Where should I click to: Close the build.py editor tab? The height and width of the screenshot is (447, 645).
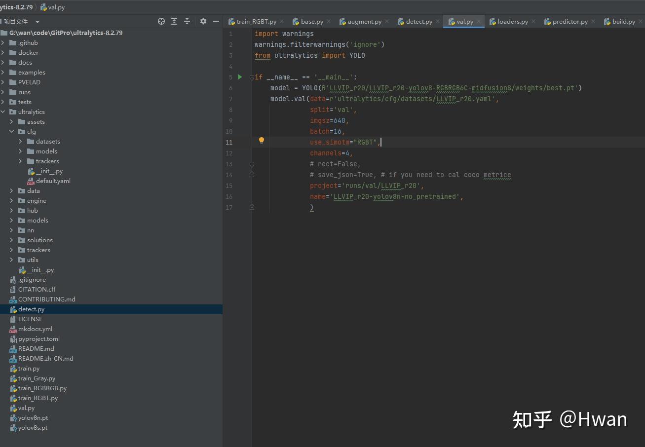pyautogui.click(x=642, y=21)
